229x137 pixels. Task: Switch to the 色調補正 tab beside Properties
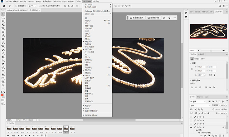pos(201,54)
